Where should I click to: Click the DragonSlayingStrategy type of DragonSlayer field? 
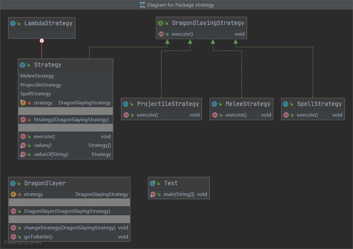[102, 194]
